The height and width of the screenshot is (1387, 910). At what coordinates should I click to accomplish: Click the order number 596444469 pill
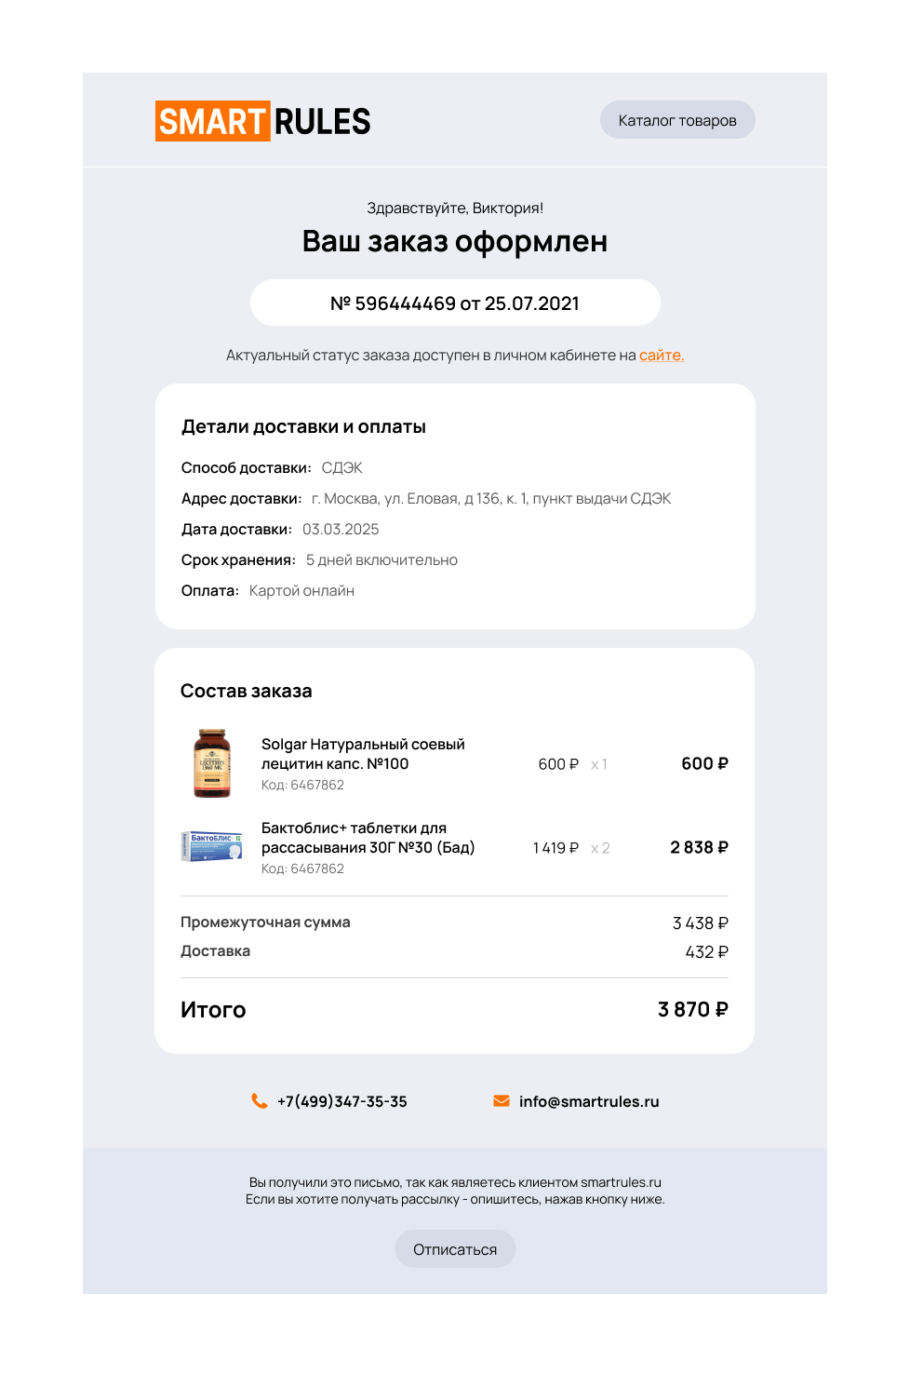pyautogui.click(x=455, y=303)
